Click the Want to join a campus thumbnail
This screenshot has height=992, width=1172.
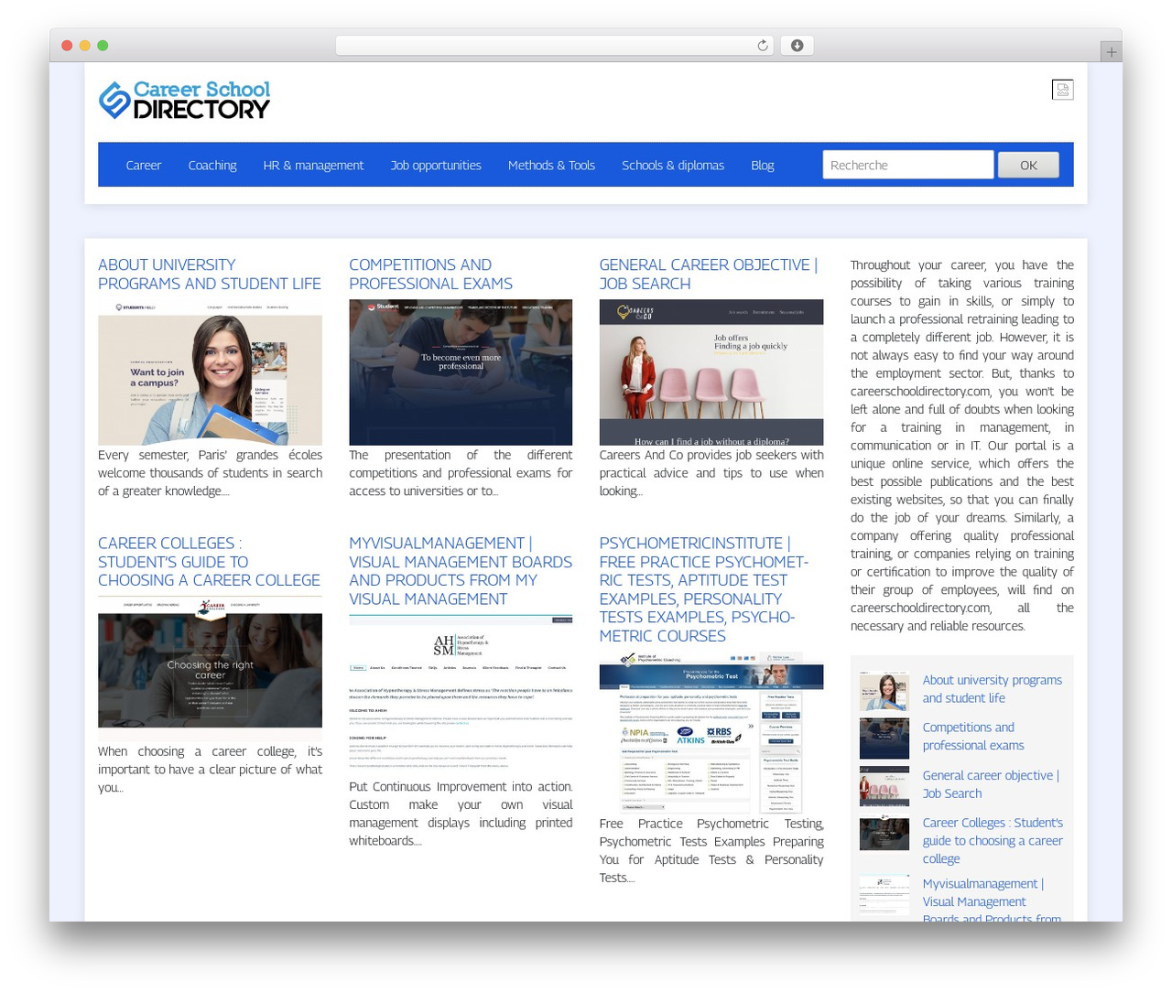(x=210, y=372)
